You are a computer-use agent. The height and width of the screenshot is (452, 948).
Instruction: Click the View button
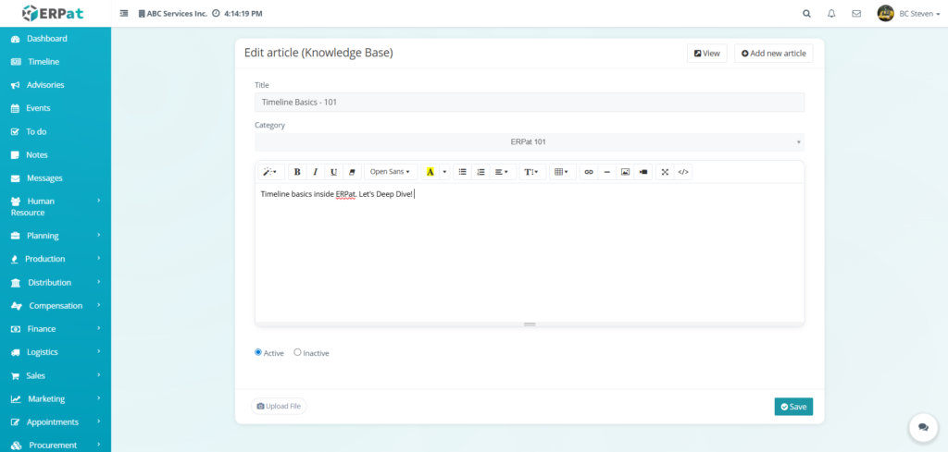(x=706, y=53)
